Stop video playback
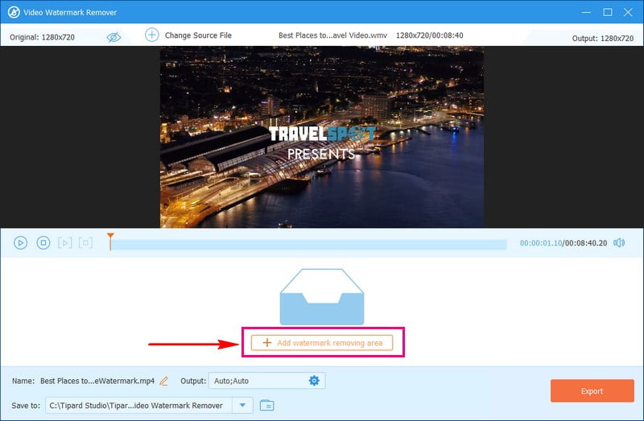The width and height of the screenshot is (644, 421). point(43,242)
